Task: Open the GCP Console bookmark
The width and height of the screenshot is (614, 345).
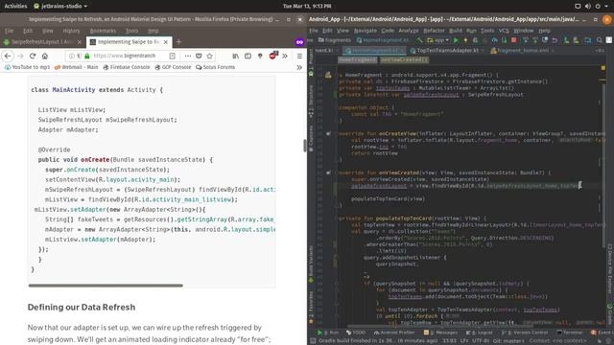Action: coord(173,67)
